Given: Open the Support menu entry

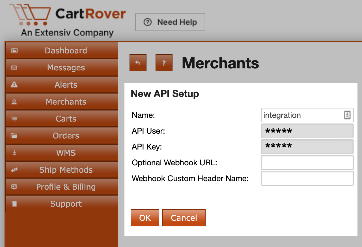Looking at the screenshot, I should [66, 204].
